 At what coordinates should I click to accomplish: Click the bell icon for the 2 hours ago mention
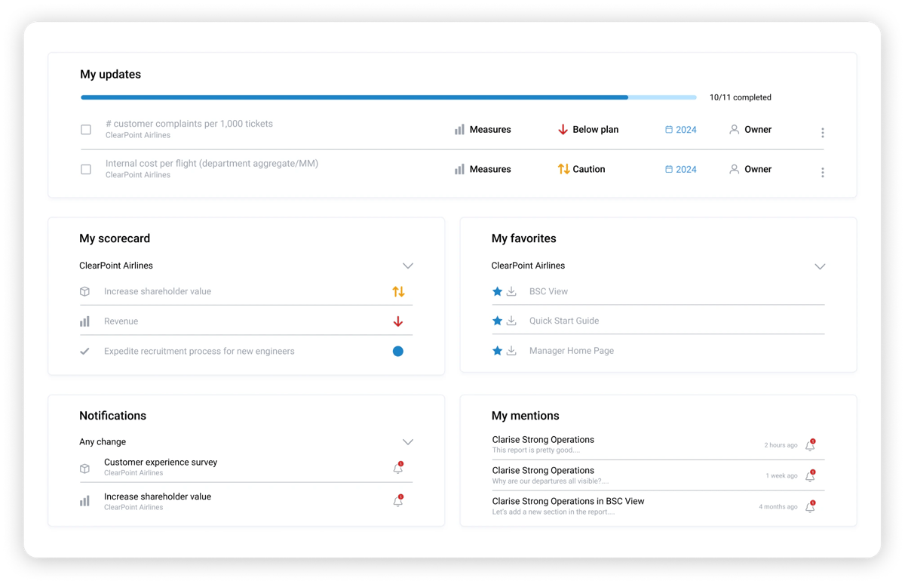click(810, 445)
